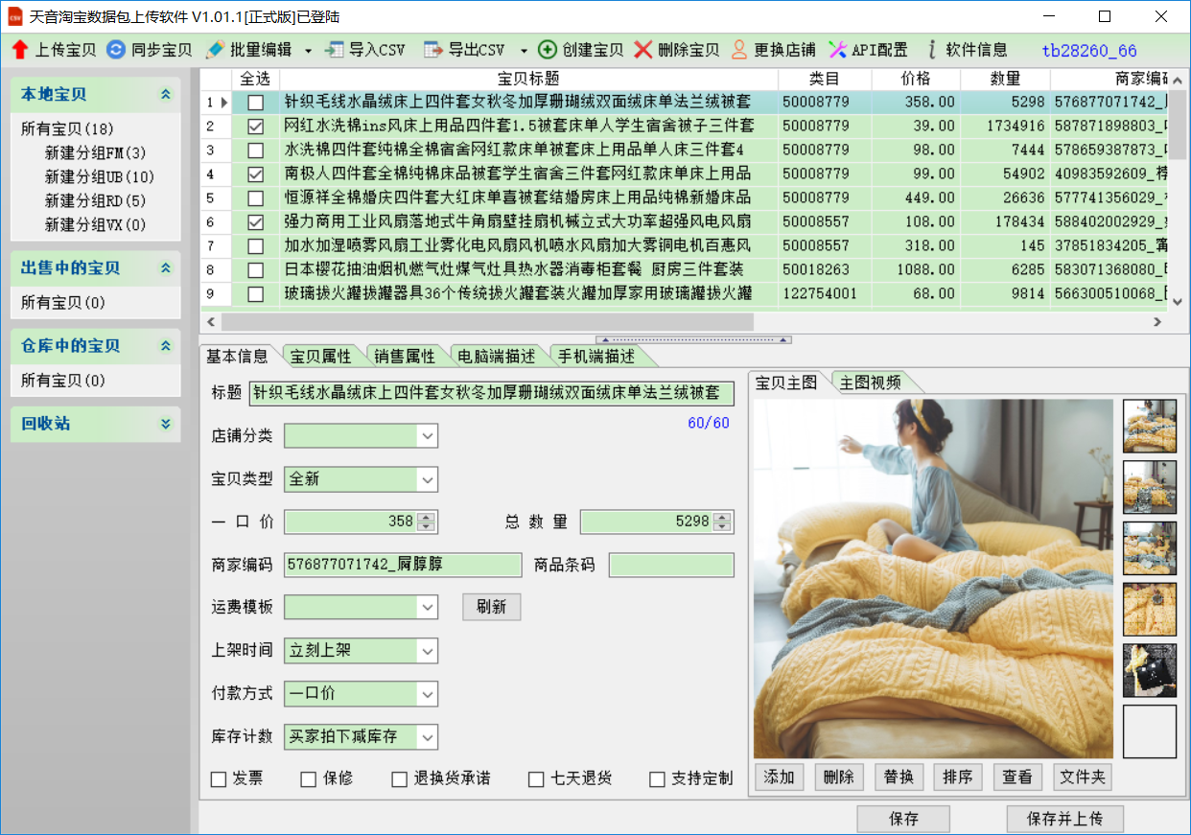
Task: Click the red upload arrow 上传宝贝 icon
Action: click(20, 50)
